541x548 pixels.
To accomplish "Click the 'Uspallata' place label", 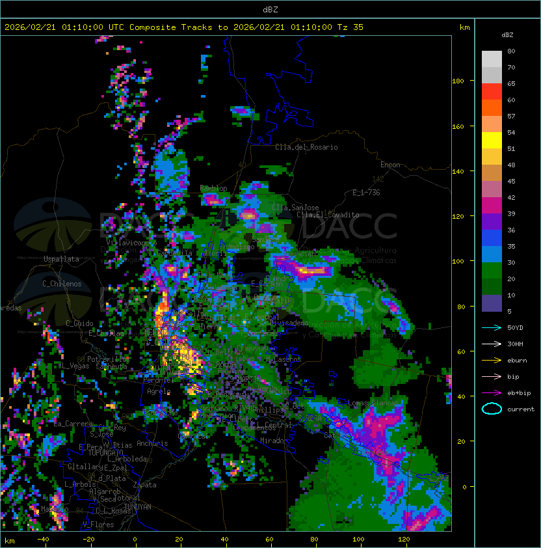I will click(62, 259).
